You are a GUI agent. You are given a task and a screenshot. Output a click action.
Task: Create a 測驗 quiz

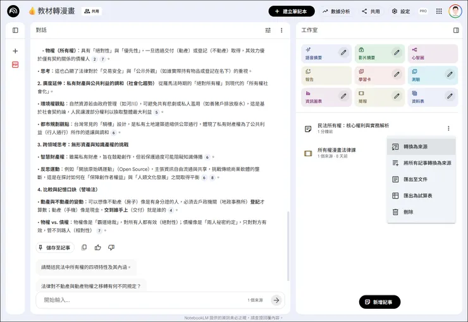433,75
